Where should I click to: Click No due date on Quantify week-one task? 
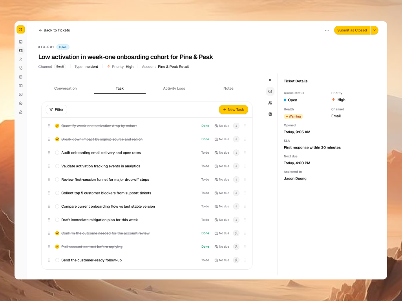tap(222, 126)
